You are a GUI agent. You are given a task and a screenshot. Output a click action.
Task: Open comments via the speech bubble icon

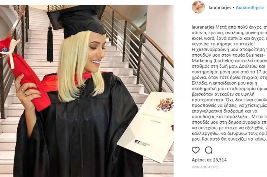tap(208, 150)
